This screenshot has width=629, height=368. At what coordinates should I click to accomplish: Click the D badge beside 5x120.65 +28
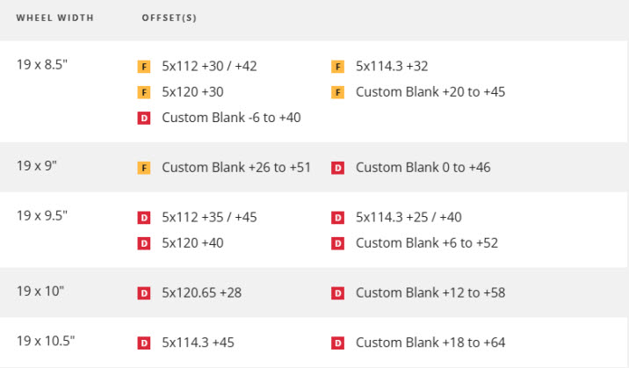[x=143, y=293]
